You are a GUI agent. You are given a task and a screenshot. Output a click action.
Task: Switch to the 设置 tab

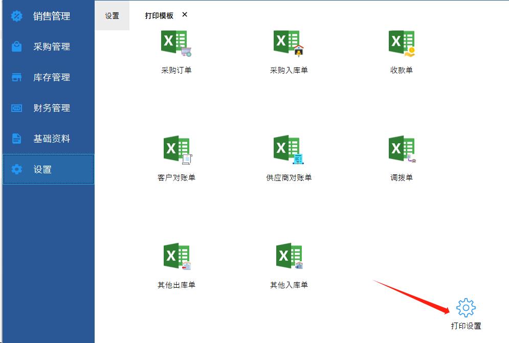(x=112, y=16)
